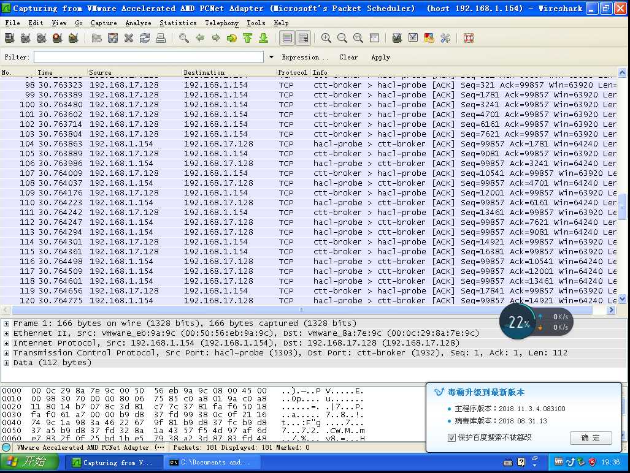Apply the display filter

pos(381,57)
